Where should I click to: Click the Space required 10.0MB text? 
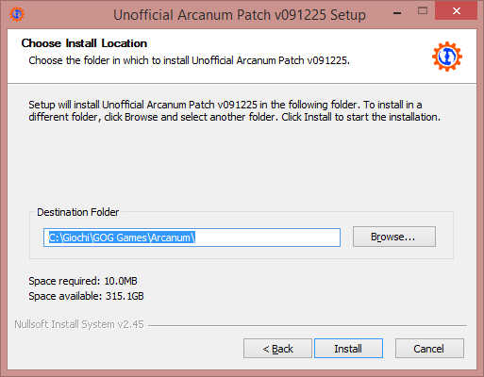tap(83, 281)
